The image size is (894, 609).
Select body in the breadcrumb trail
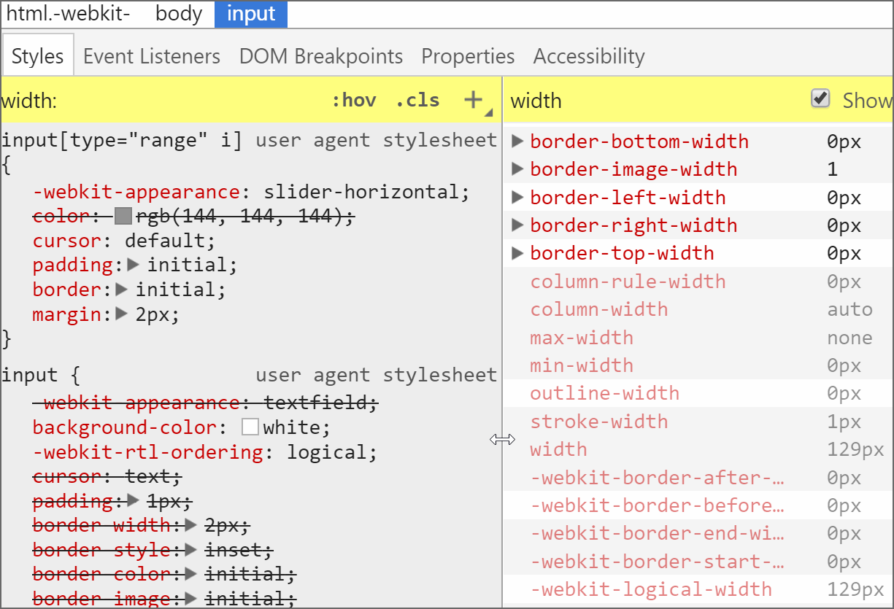(179, 15)
